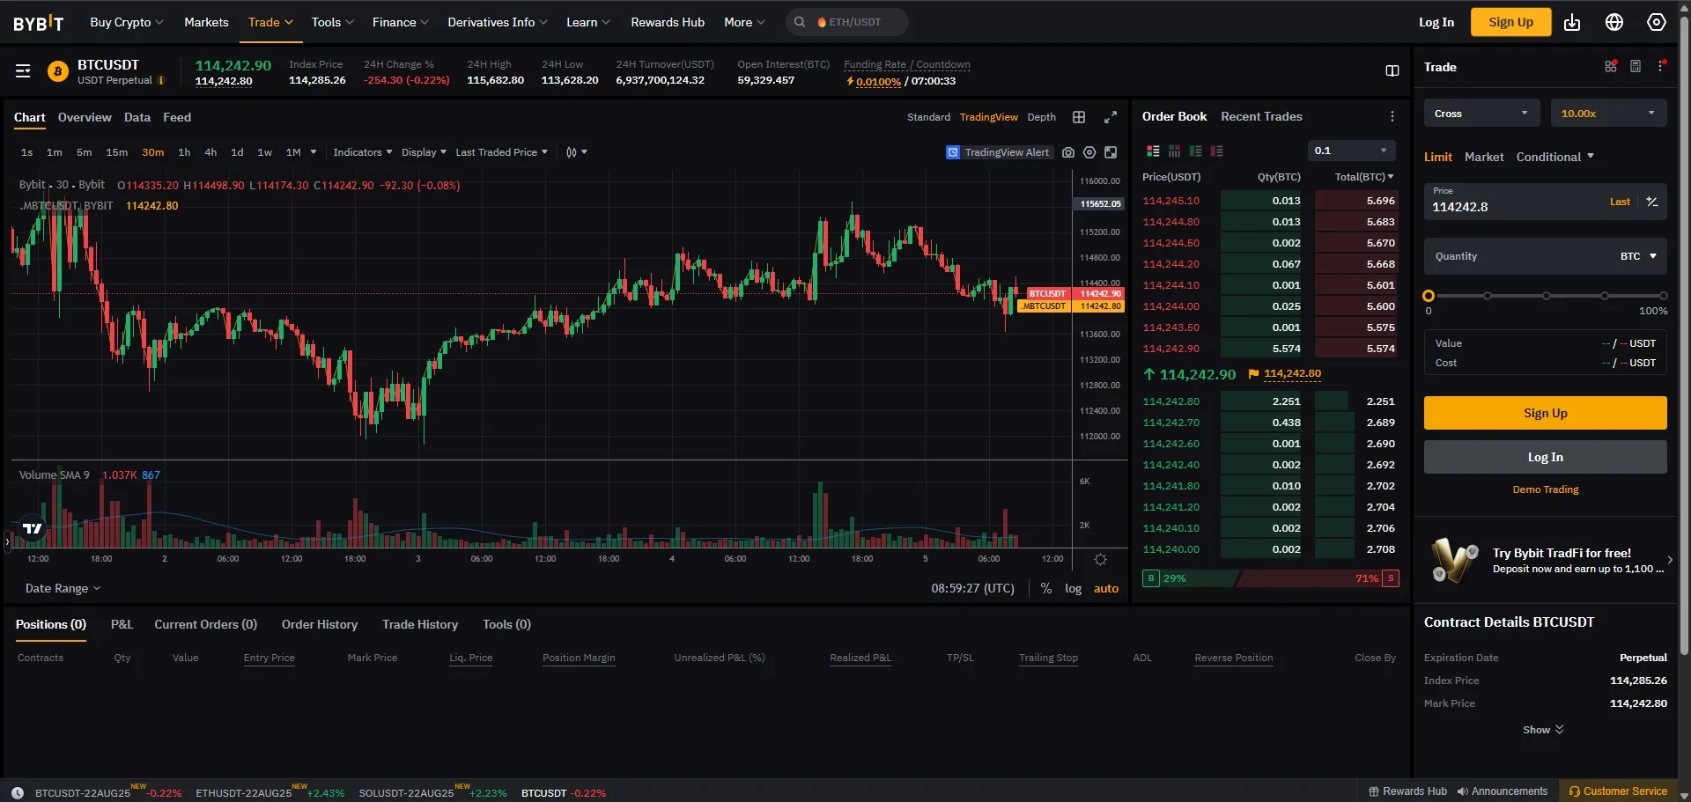The width and height of the screenshot is (1691, 802).
Task: Open the Cross margin mode dropdown
Action: coord(1481,113)
